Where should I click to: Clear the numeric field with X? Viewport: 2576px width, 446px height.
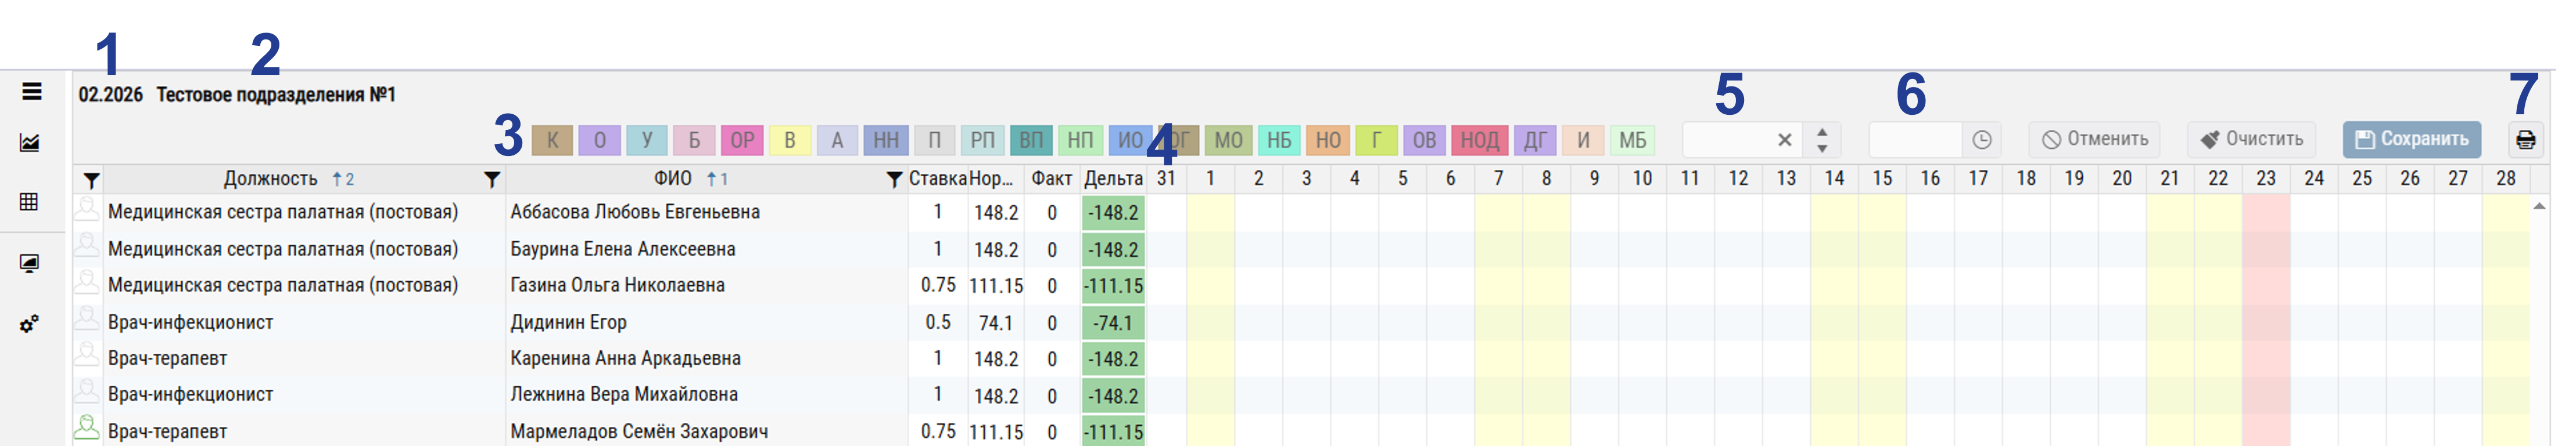(x=1784, y=140)
